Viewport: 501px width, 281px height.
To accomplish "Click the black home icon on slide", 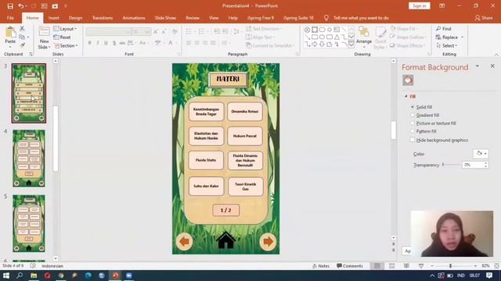I will [x=225, y=240].
